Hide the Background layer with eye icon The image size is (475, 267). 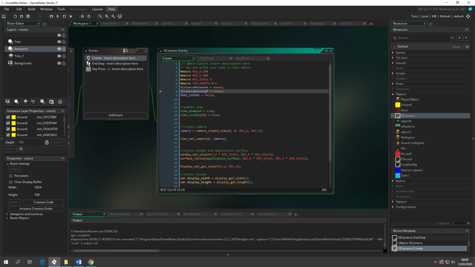coord(59,63)
